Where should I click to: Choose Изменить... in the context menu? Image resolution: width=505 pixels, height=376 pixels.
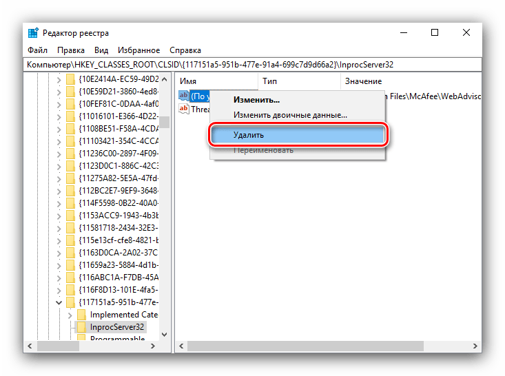[x=298, y=100]
